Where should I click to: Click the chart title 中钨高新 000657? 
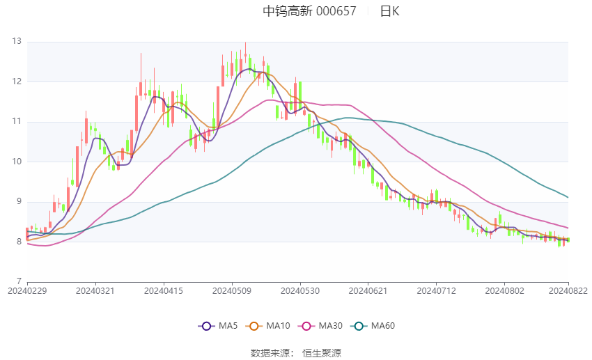(310, 11)
